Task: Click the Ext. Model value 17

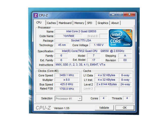Action: coord(94,60)
